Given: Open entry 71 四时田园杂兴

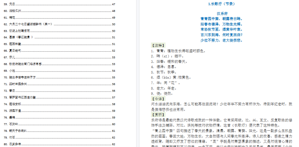Looking at the screenshot, I should (x=59, y=84).
